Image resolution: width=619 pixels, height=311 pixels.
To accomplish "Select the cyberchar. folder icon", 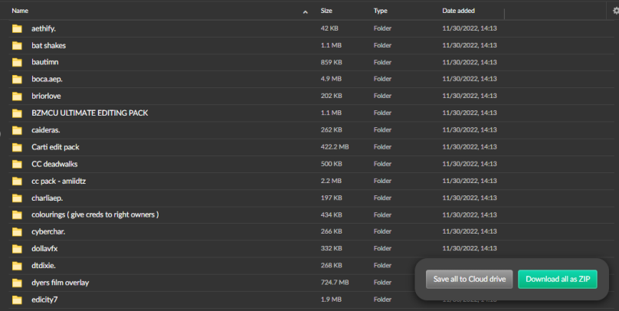I will 17,231.
